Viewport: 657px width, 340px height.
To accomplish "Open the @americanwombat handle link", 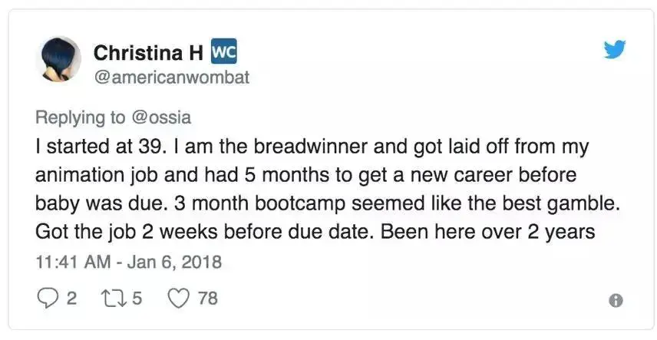I will tap(171, 77).
